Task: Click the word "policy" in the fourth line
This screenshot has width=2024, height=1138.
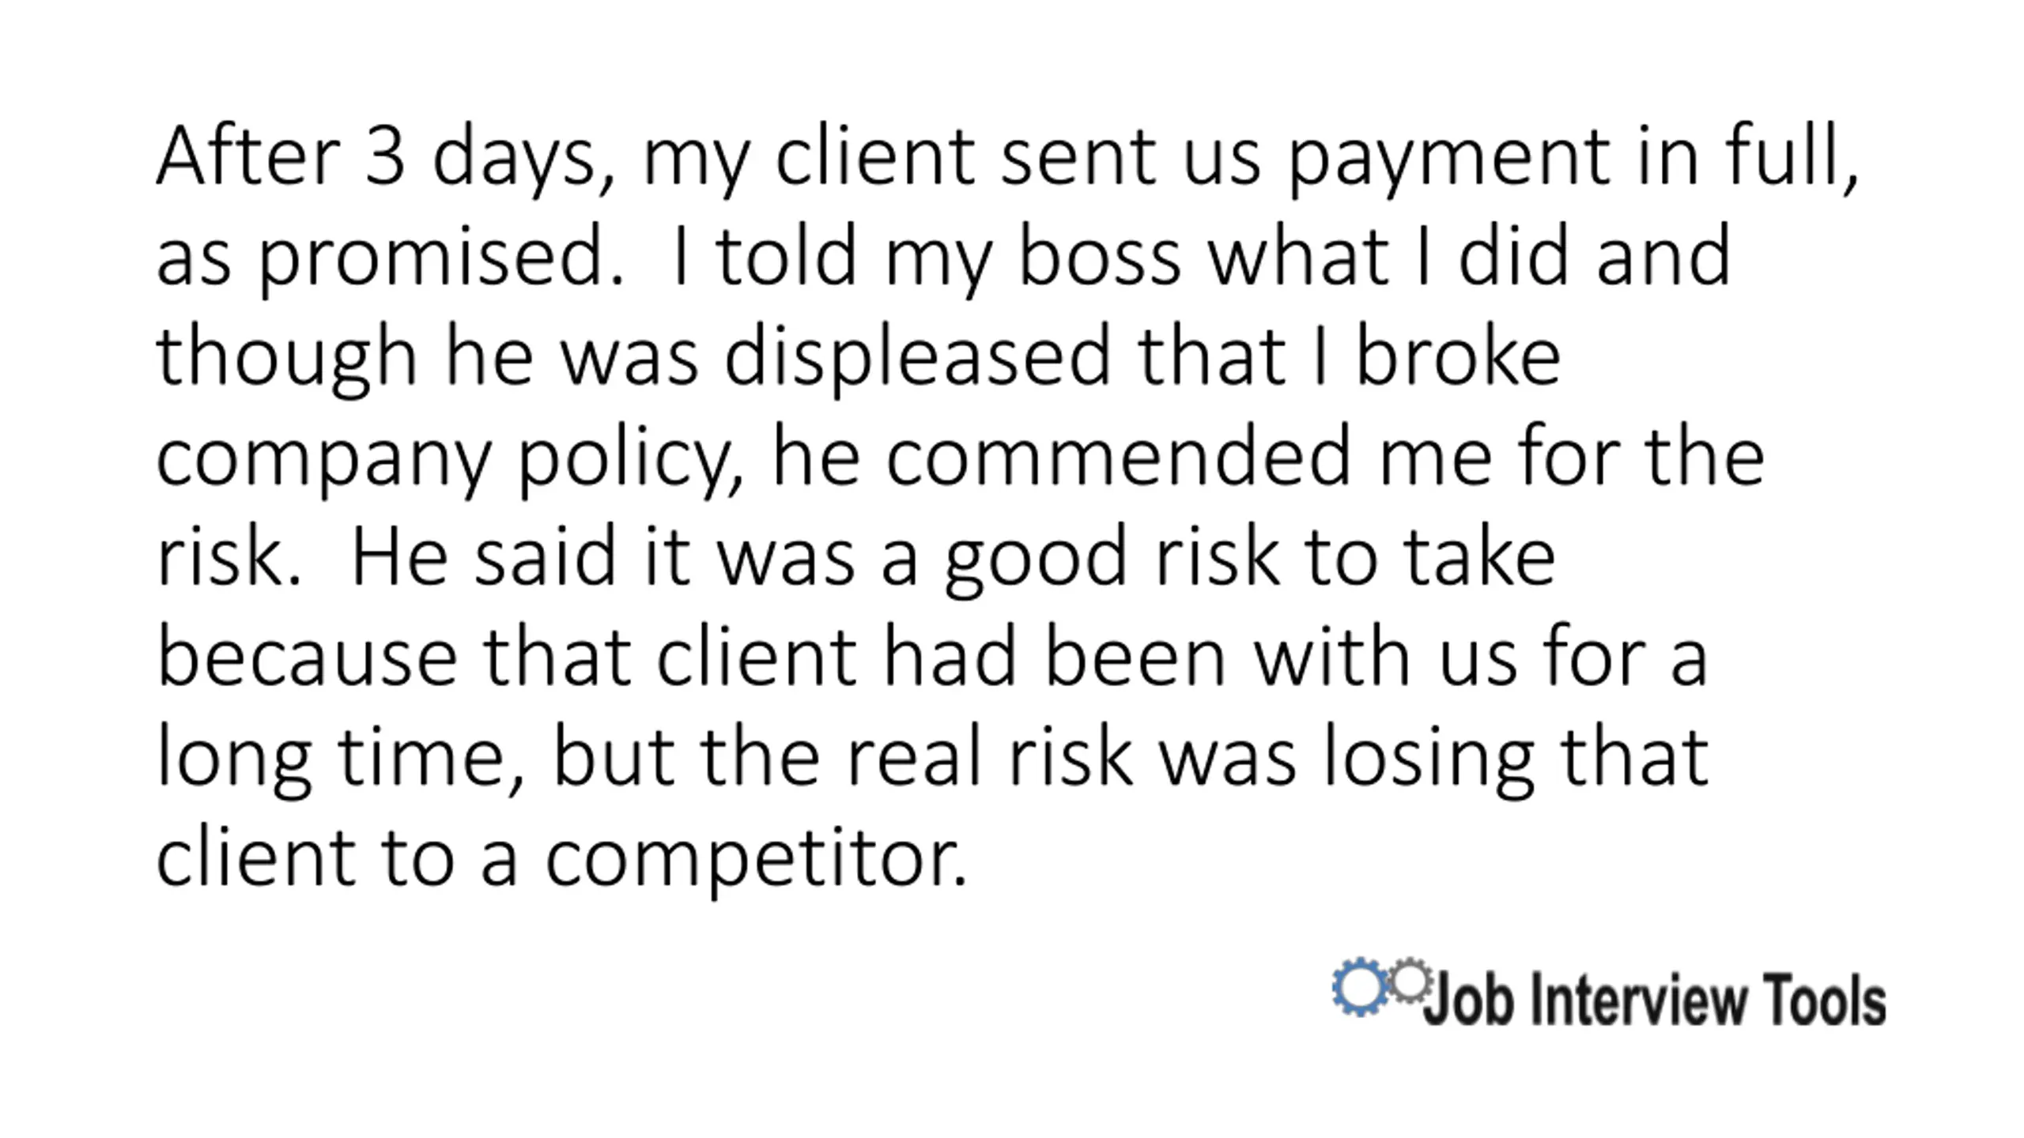Action: click(630, 458)
